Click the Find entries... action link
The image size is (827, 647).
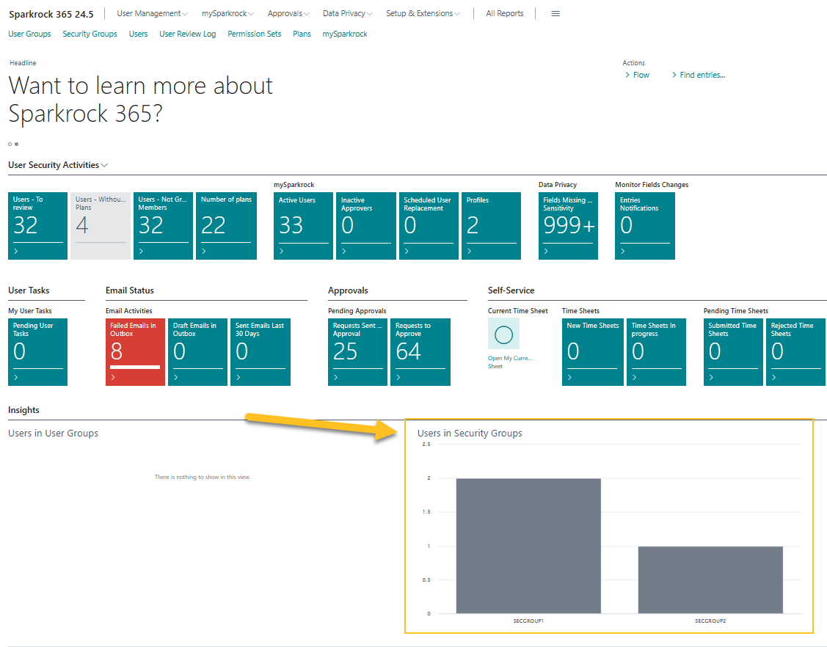[702, 75]
